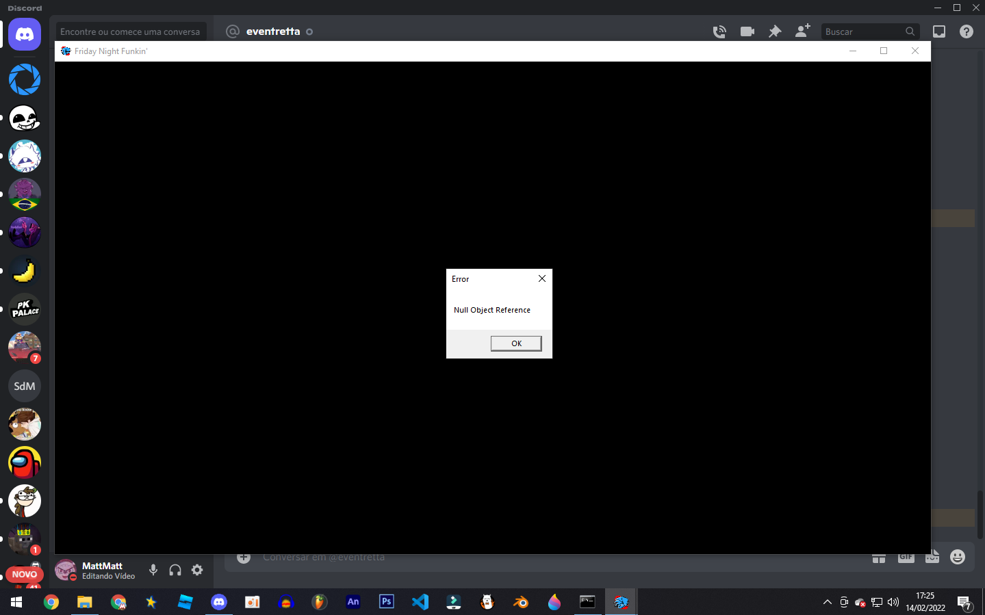This screenshot has width=985, height=615.
Task: Open user settings with the gear icon
Action: [197, 570]
